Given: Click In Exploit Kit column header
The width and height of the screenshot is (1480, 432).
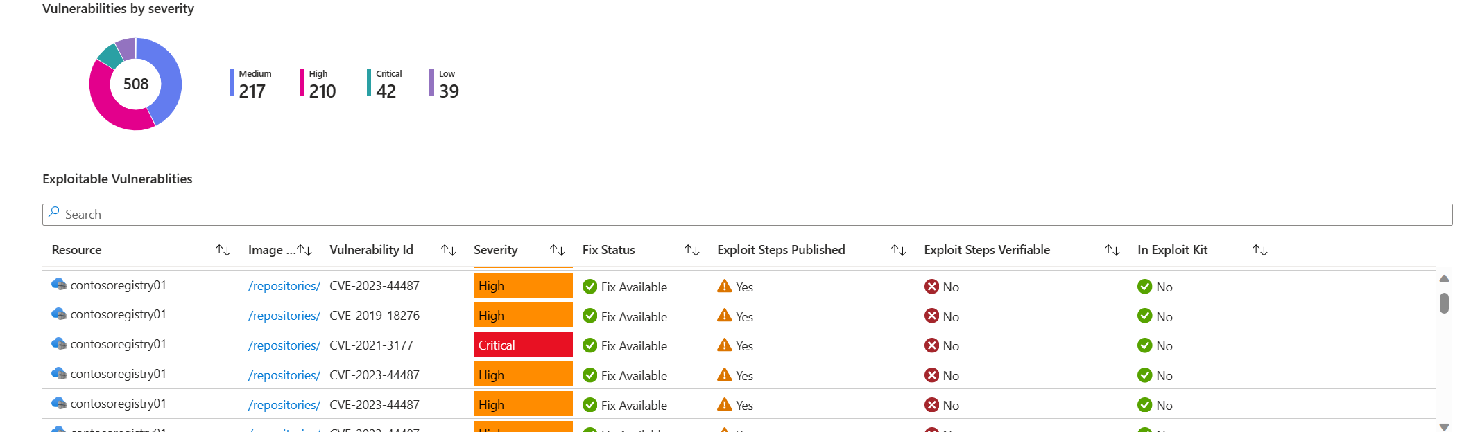Looking at the screenshot, I should click(1173, 250).
